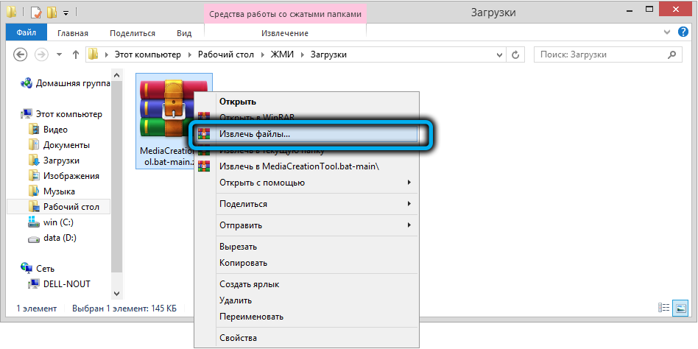Viewport: 698px width, 349px height.
Task: Refresh the Загрузки folder view
Action: pos(516,54)
